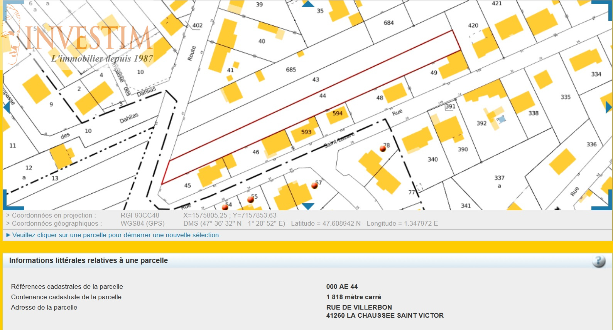This screenshot has height=330, width=613.
Task: Select parcel 685 on the map
Action: [291, 70]
